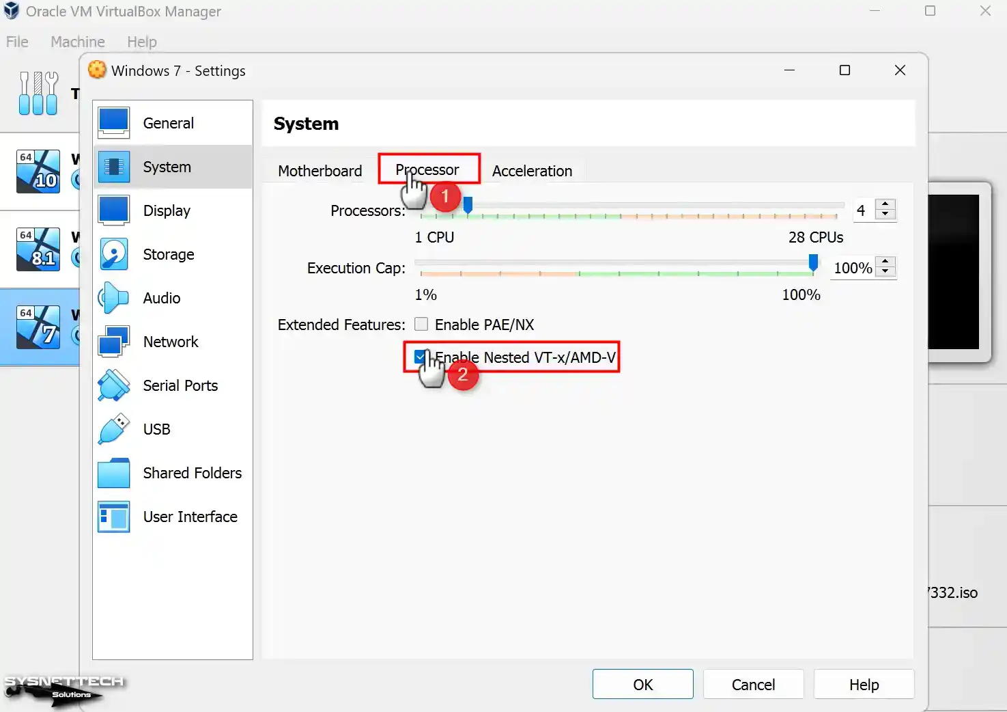The width and height of the screenshot is (1007, 712).
Task: Open the Shared Folders folder icon
Action: click(x=114, y=473)
